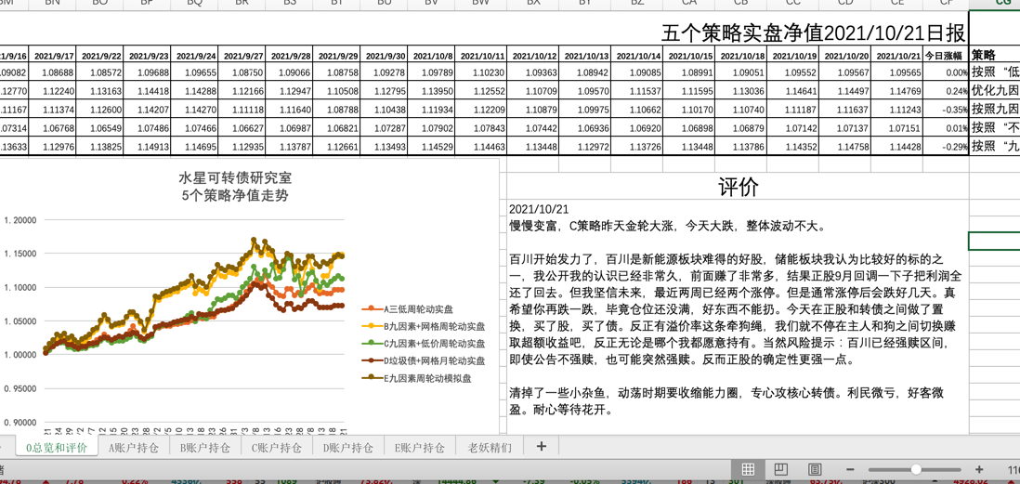
Task: Click the 今日涨幅 header cell
Action: (x=946, y=56)
